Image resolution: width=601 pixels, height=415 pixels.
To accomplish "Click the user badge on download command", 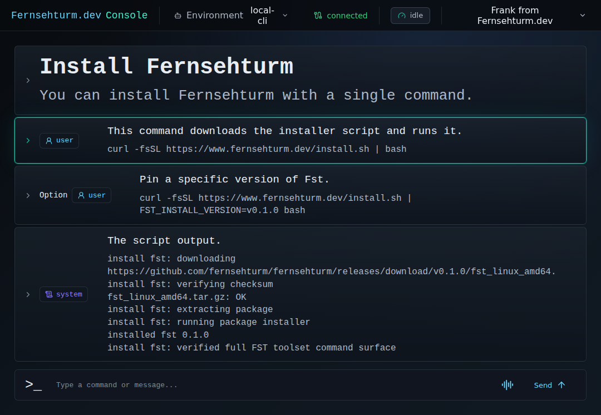I will pos(59,141).
